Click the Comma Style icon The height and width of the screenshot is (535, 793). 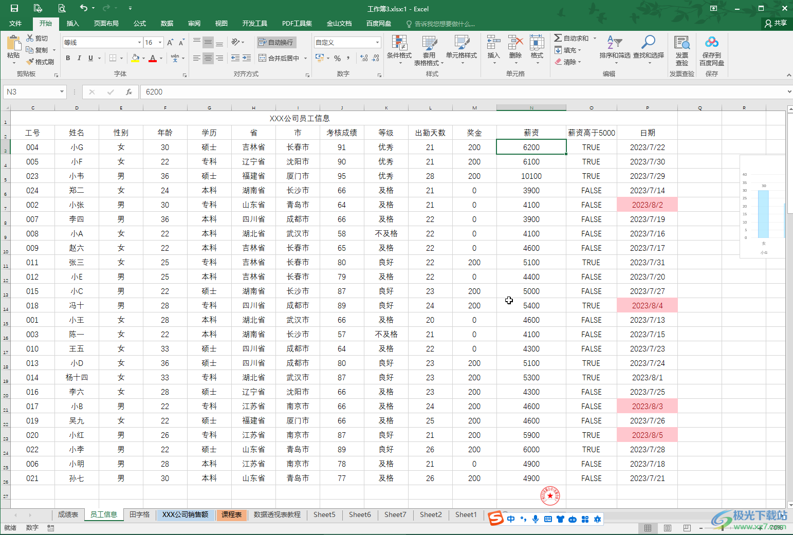pyautogui.click(x=348, y=58)
